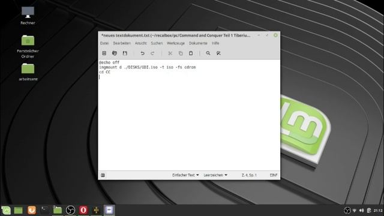Copy the selected text
The image size is (384, 216).
tap(181, 53)
